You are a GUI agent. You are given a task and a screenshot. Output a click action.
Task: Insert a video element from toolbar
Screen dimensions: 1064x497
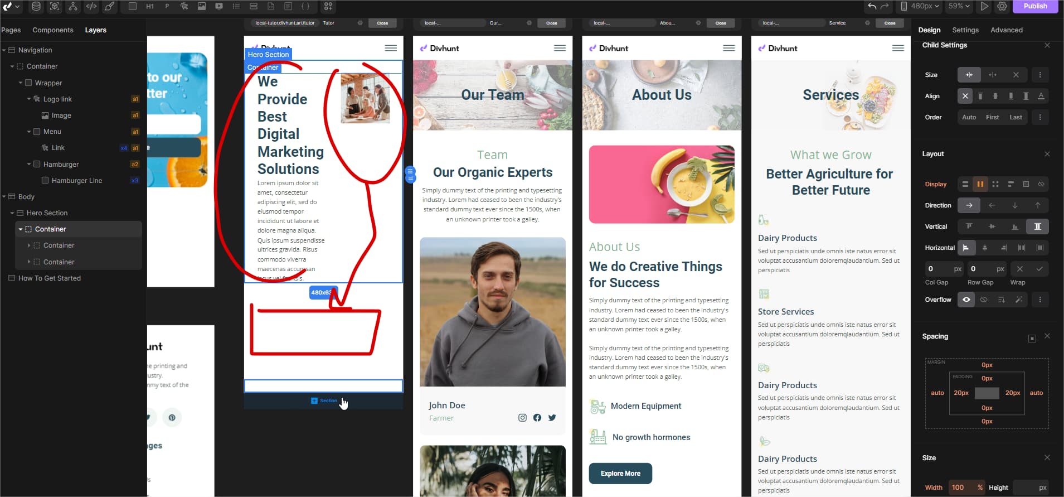[219, 6]
